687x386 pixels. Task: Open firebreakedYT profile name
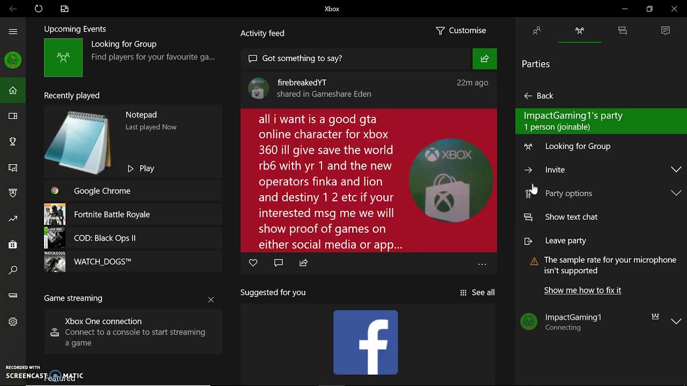pyautogui.click(x=302, y=83)
